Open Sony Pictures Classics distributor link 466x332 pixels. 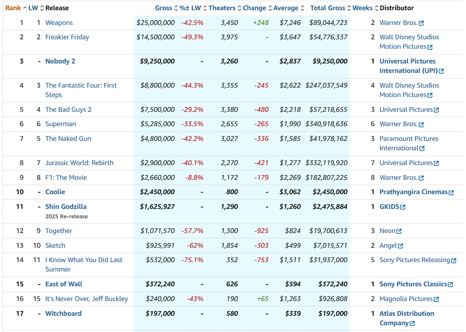(x=413, y=284)
